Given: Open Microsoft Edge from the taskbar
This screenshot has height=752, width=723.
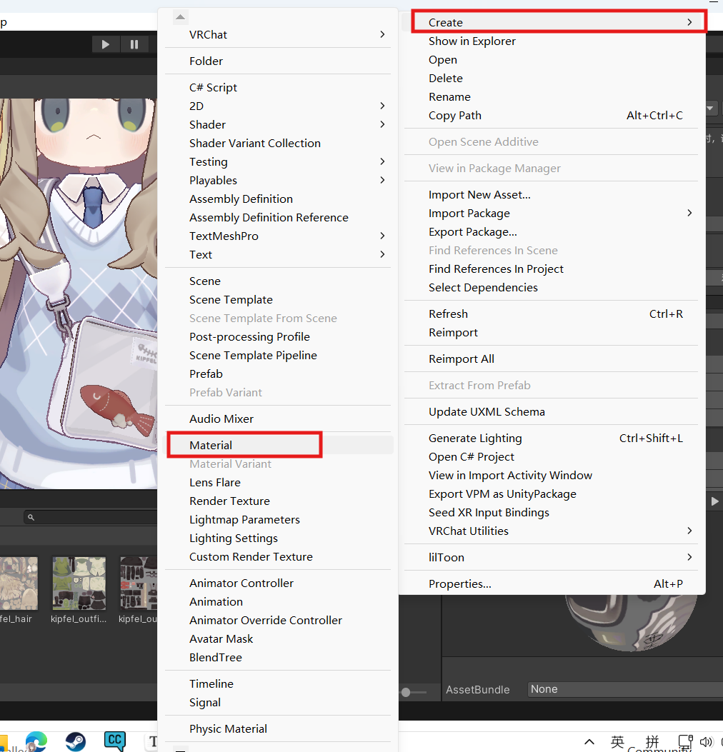Looking at the screenshot, I should [x=36, y=741].
